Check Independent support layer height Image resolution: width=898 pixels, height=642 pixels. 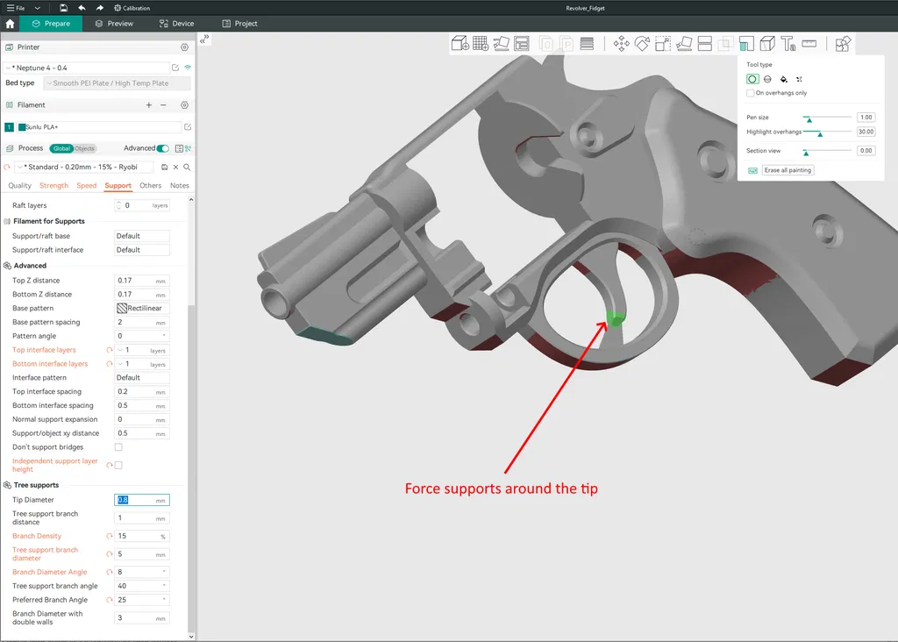pyautogui.click(x=118, y=465)
